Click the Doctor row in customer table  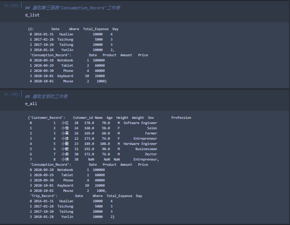(x=93, y=154)
